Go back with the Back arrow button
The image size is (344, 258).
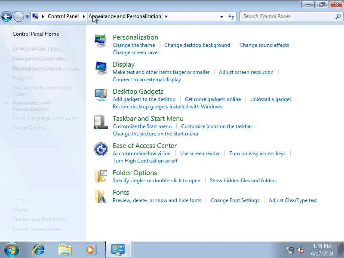tap(6, 16)
